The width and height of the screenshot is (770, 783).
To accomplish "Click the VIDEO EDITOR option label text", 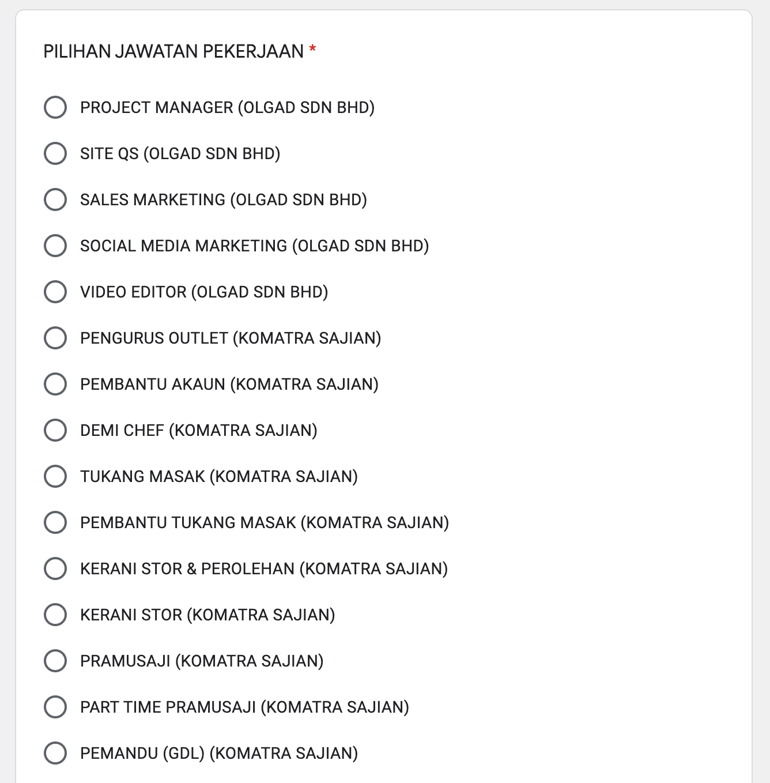I will 203,292.
